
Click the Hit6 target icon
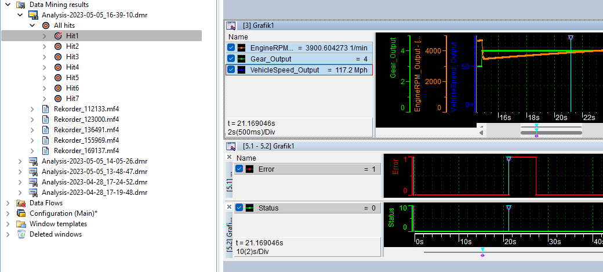tap(58, 88)
